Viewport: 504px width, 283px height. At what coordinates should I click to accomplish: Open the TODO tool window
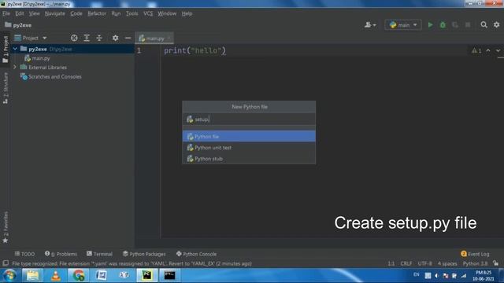[x=24, y=254]
